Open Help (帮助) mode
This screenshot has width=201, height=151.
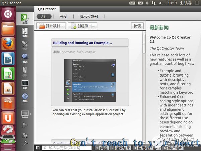[x=25, y=98]
